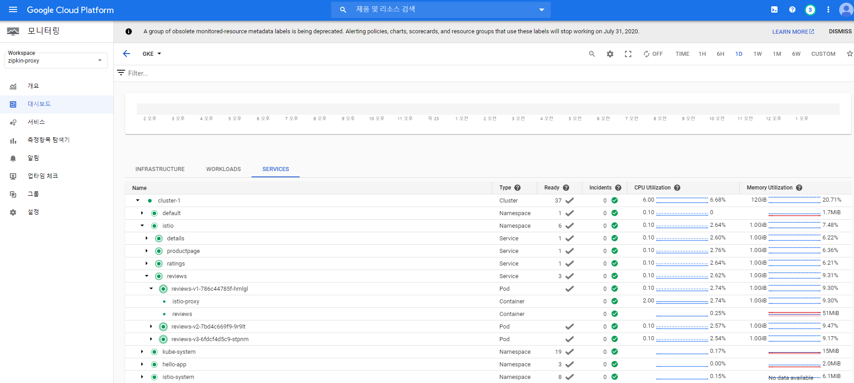Screen dimensions: 854x383
Task: Click the back arrow next to GKE
Action: click(x=126, y=54)
